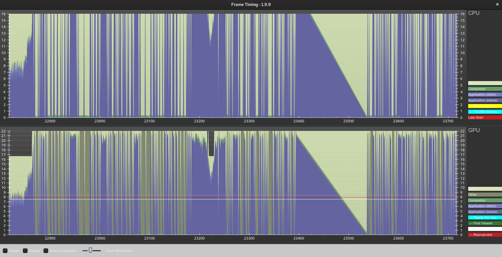Select First Viewed legend entry
Image resolution: width=502 pixels, height=257 pixels.
click(485, 223)
